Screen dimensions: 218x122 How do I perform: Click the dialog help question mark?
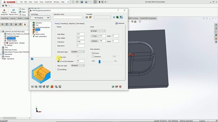(x=118, y=11)
